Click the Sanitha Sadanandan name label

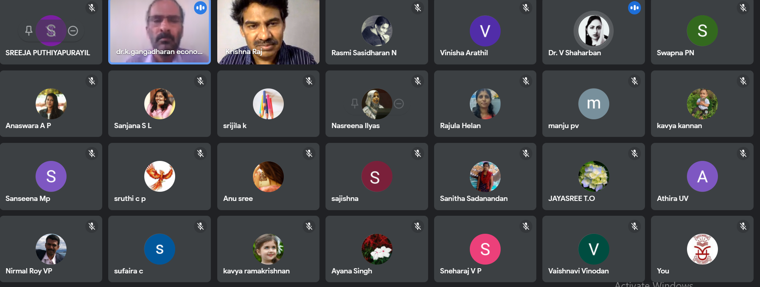[473, 199]
